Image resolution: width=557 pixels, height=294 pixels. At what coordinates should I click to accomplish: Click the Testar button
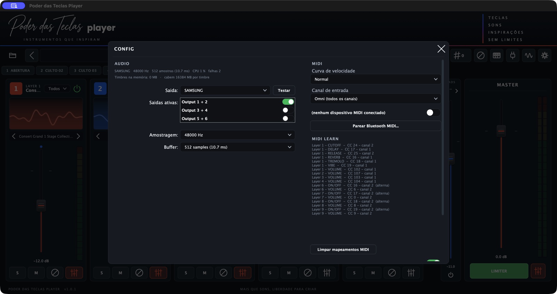tap(284, 90)
